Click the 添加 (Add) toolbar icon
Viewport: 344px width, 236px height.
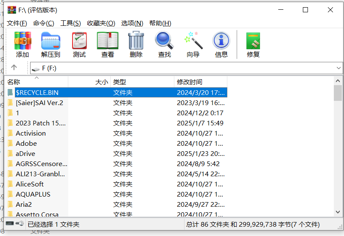22,41
